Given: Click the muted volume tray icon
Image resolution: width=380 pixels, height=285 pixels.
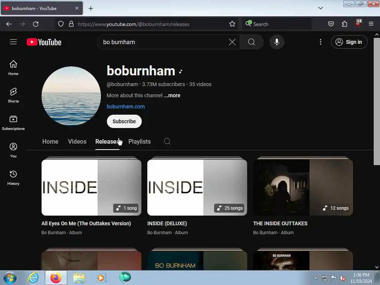Looking at the screenshot, I should 343,278.
